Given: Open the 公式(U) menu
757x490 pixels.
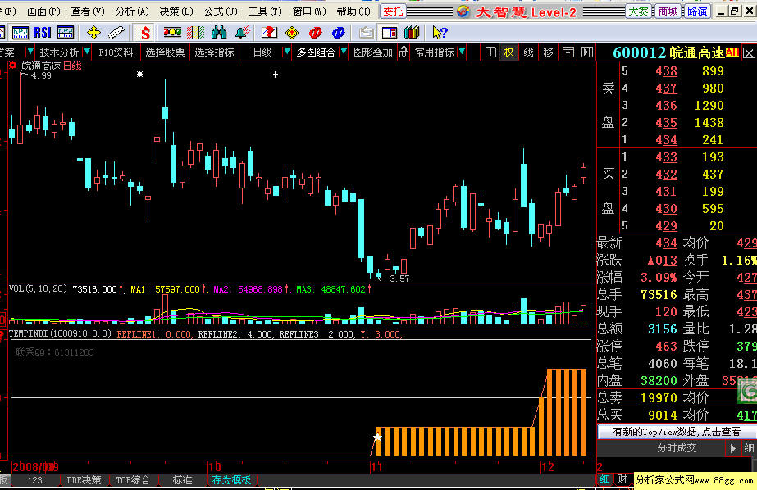Looking at the screenshot, I should click(x=220, y=11).
